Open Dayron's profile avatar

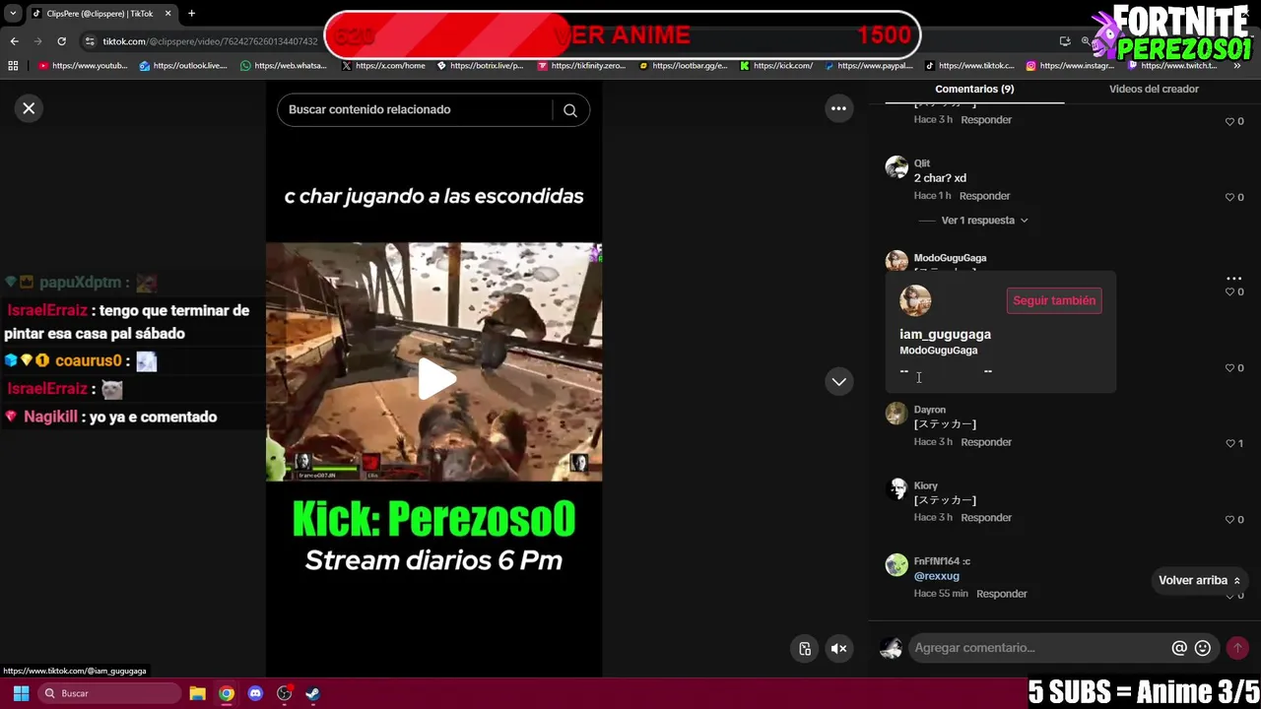(896, 413)
